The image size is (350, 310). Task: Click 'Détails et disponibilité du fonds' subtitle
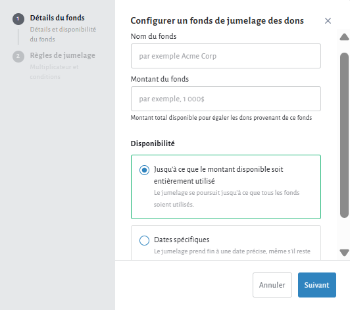[63, 34]
